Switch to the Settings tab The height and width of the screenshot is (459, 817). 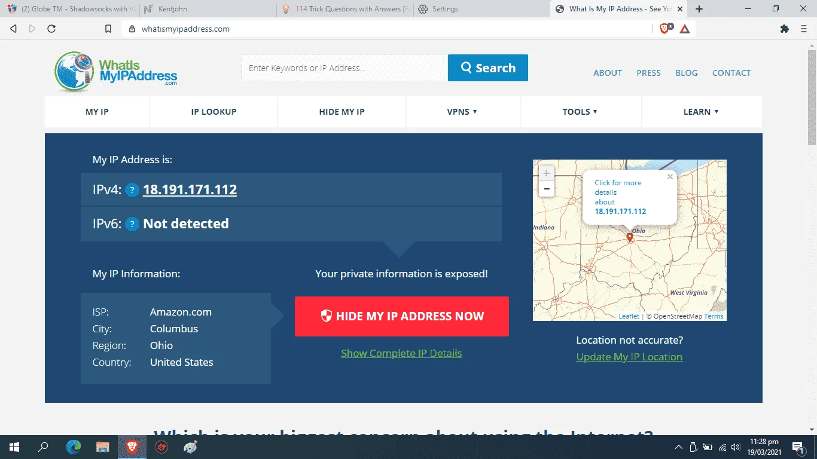point(482,9)
